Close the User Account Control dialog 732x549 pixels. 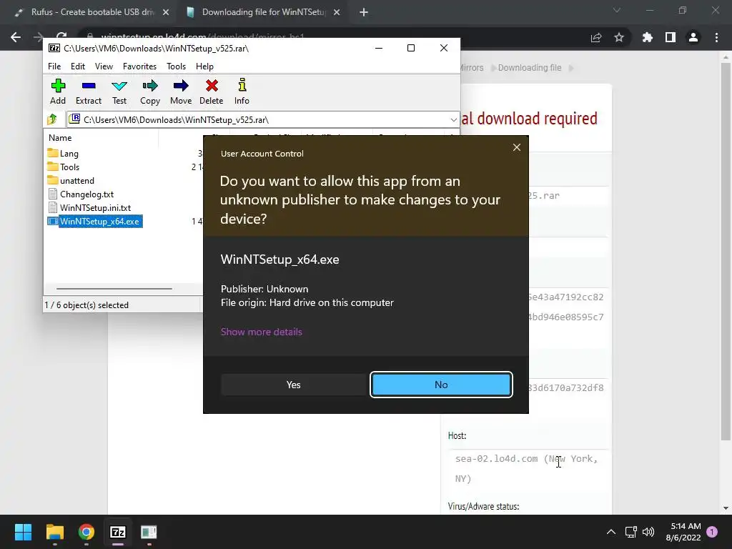(x=516, y=147)
